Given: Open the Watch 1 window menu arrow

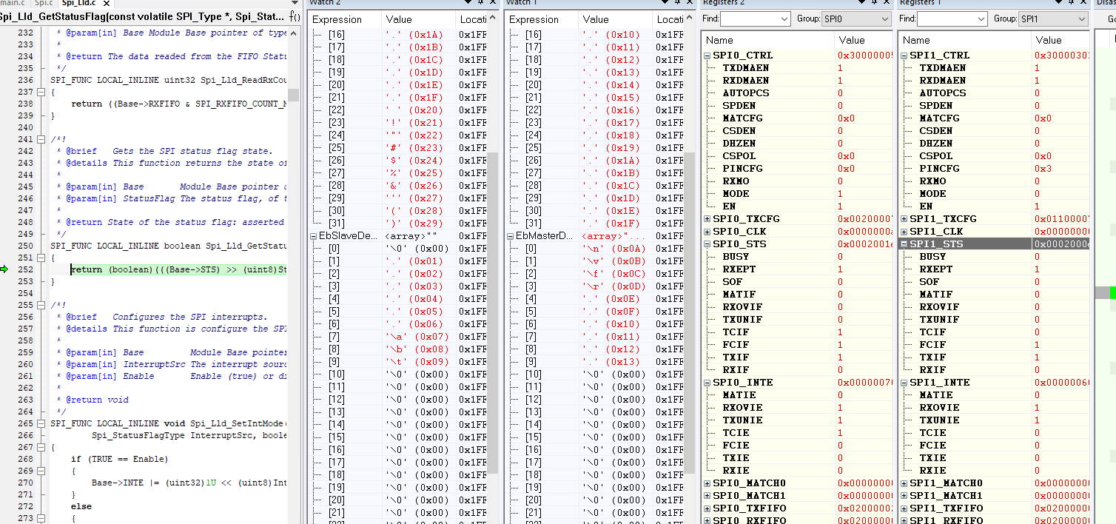Looking at the screenshot, I should 664,4.
